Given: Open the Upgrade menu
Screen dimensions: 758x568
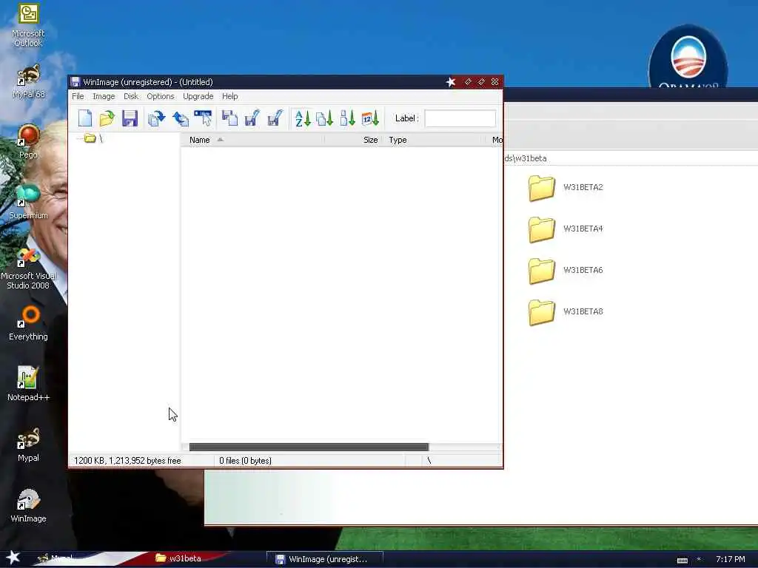Looking at the screenshot, I should tap(198, 96).
